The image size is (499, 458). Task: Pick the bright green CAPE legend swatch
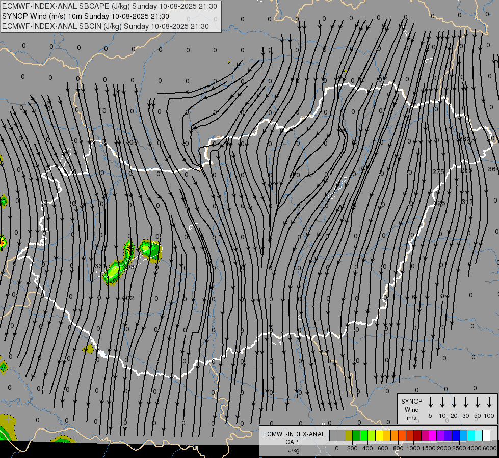[364, 435]
